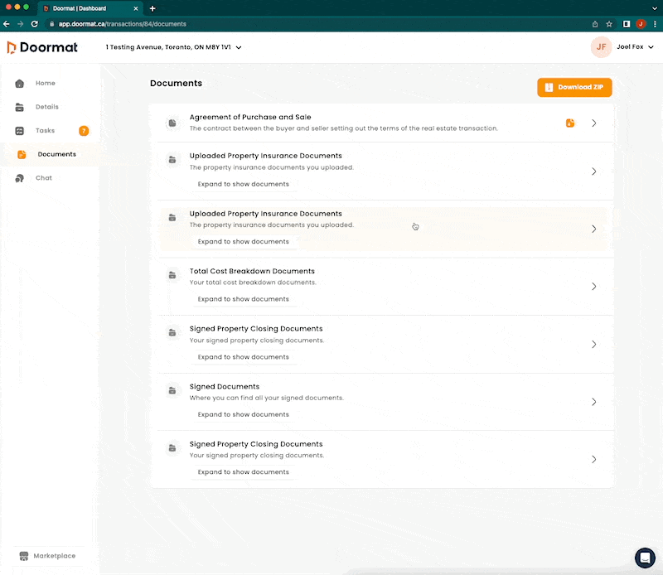The image size is (663, 575).
Task: Click the Doormat logo
Action: [x=42, y=47]
